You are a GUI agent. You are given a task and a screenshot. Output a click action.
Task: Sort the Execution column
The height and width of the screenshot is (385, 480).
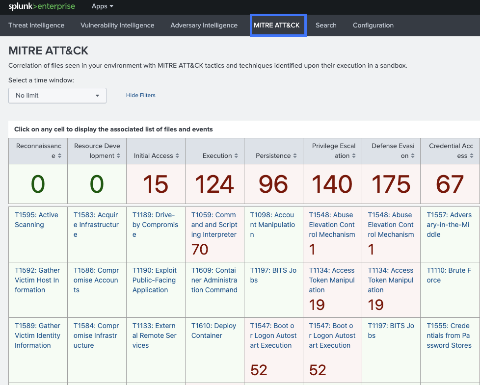[236, 156]
